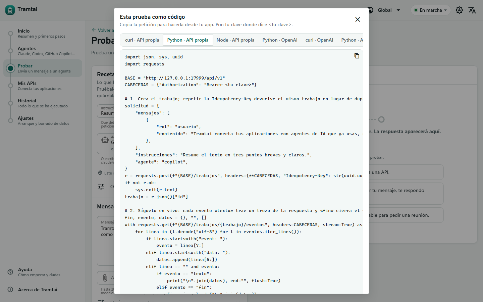Image resolution: width=483 pixels, height=302 pixels.
Task: Navigate to Mis APIs
Action: [43, 86]
